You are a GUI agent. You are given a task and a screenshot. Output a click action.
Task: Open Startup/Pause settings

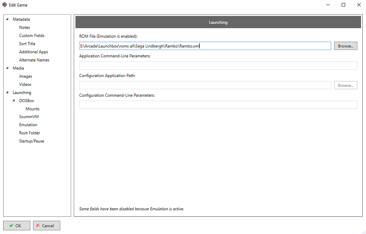tap(32, 141)
